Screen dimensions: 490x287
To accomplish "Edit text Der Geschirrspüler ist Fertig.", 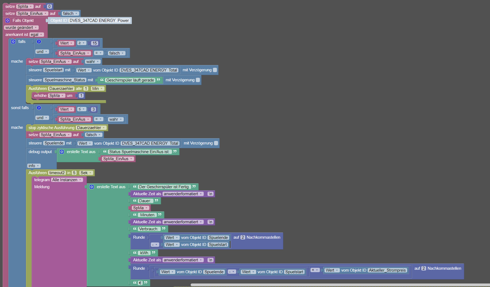I will click(165, 187).
